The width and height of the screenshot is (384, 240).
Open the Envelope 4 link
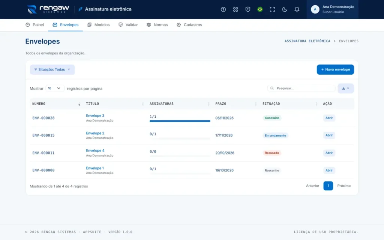95,151
